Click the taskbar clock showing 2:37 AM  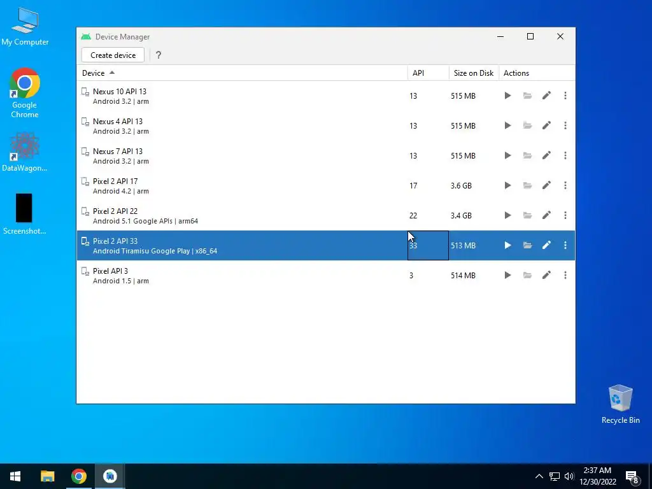pyautogui.click(x=597, y=476)
